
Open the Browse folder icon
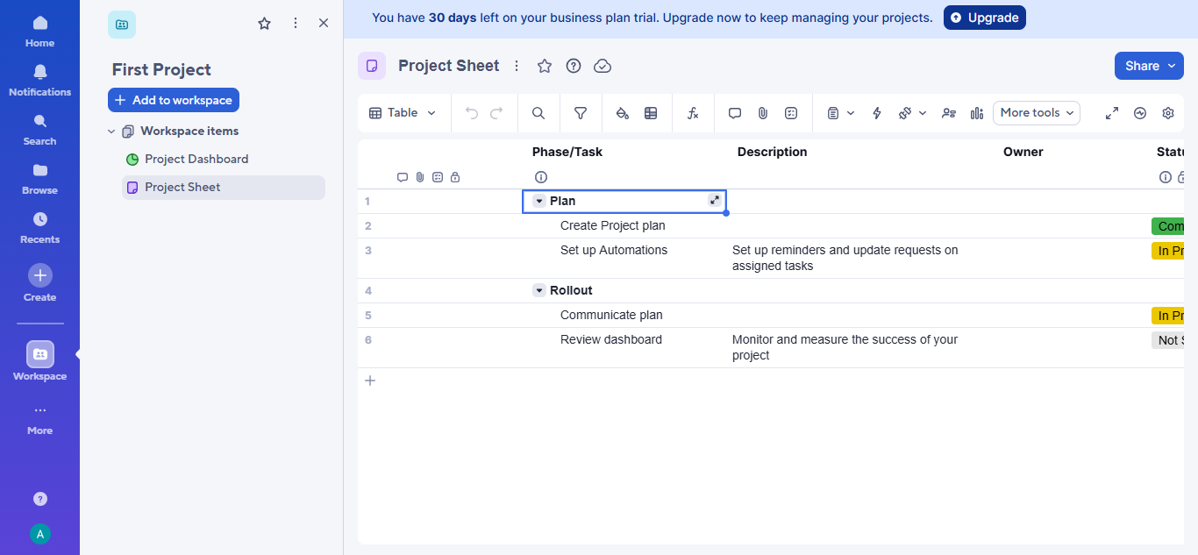click(39, 178)
